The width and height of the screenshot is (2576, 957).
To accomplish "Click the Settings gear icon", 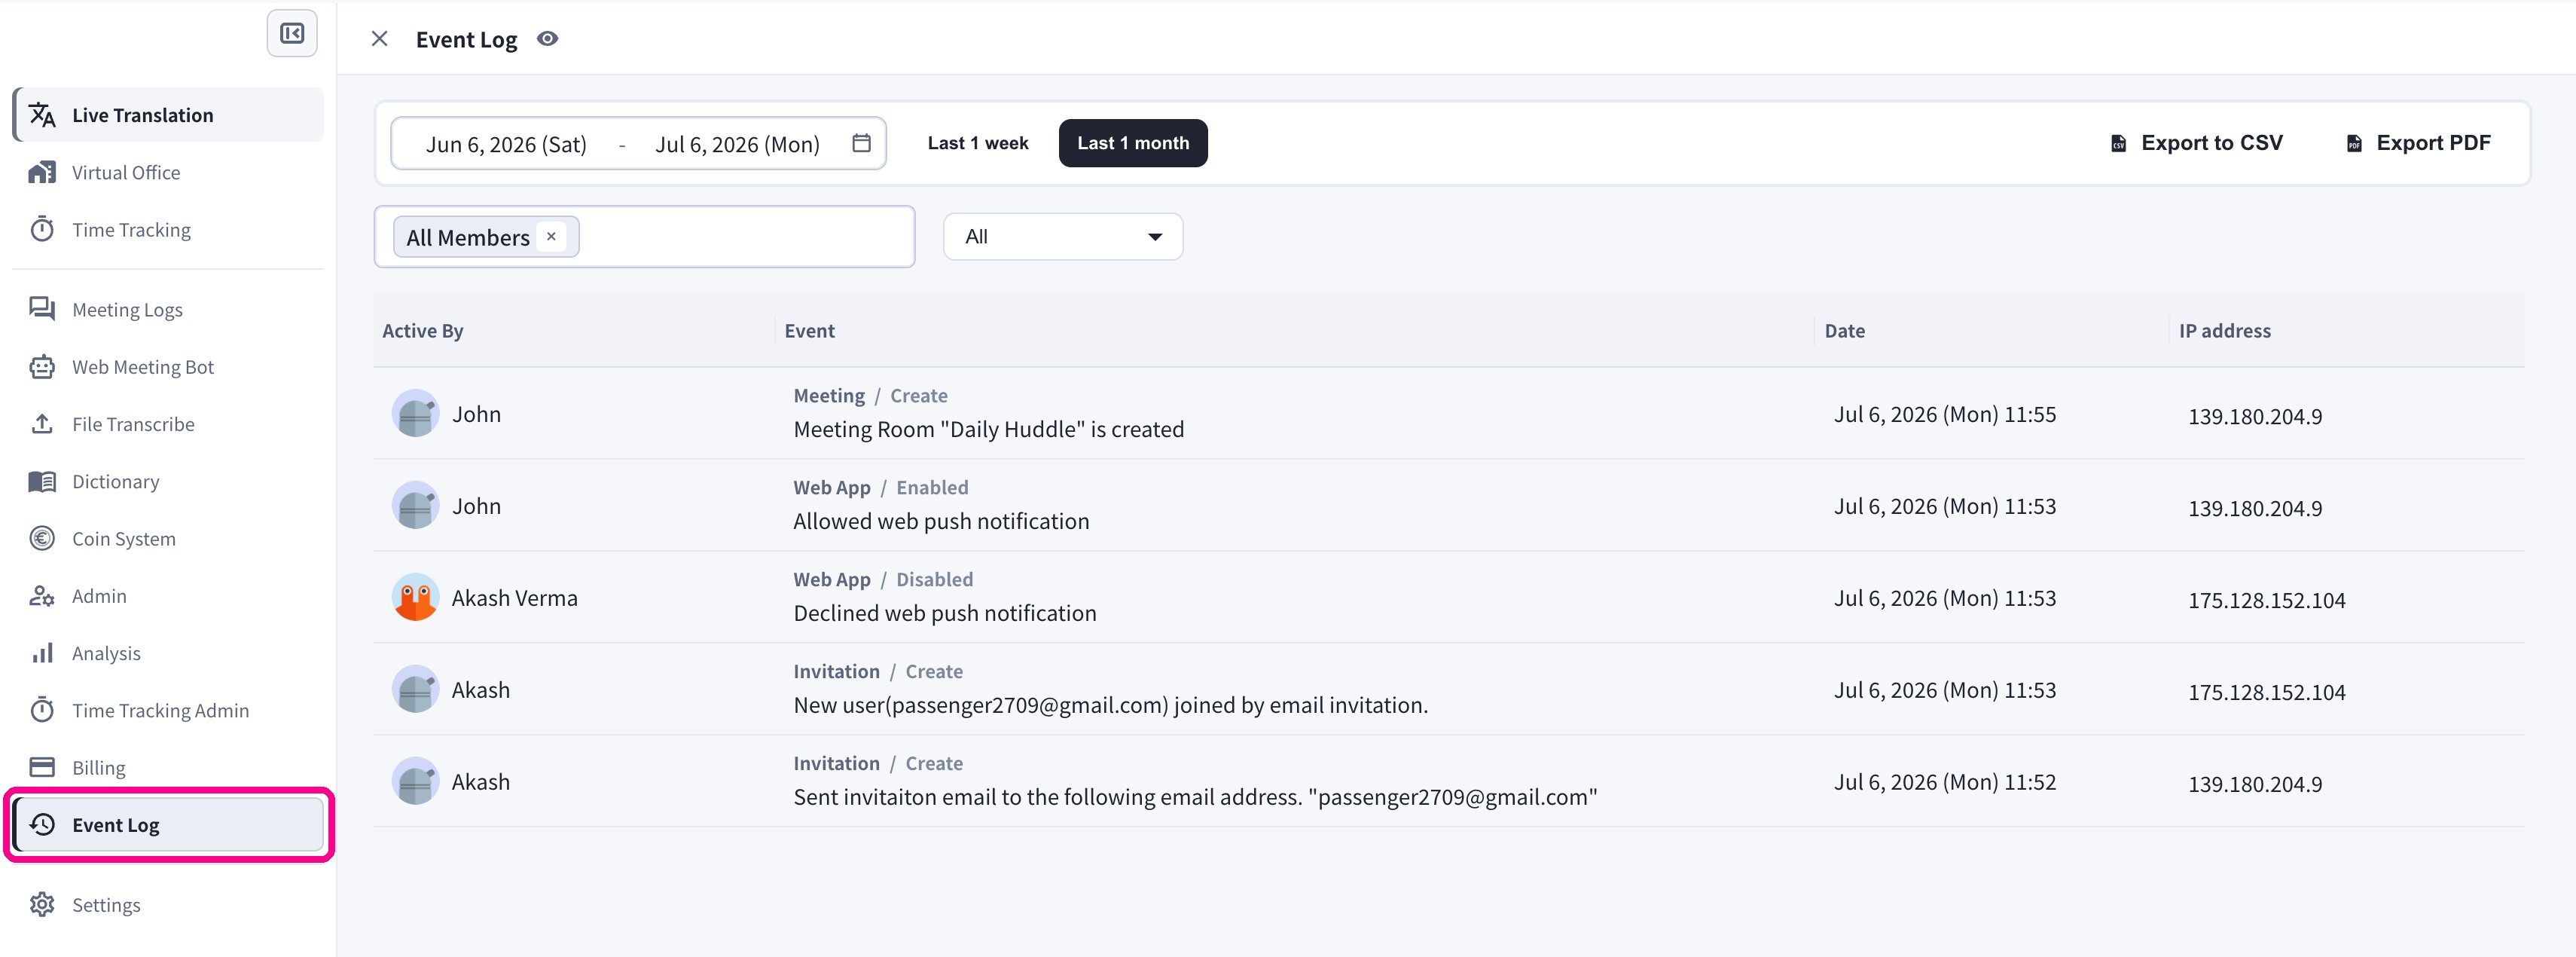I will 42,904.
